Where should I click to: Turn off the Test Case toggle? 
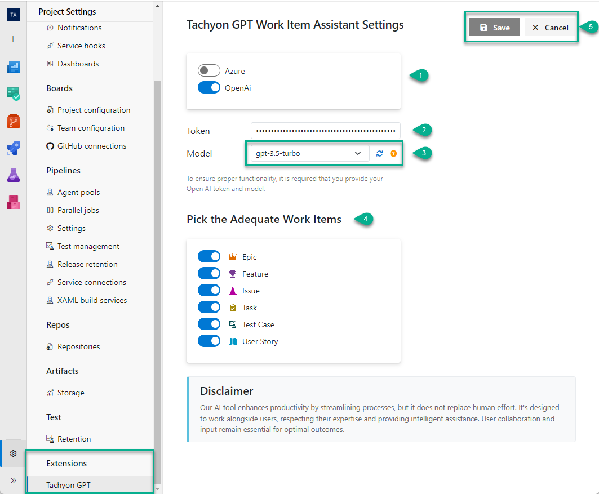click(209, 324)
